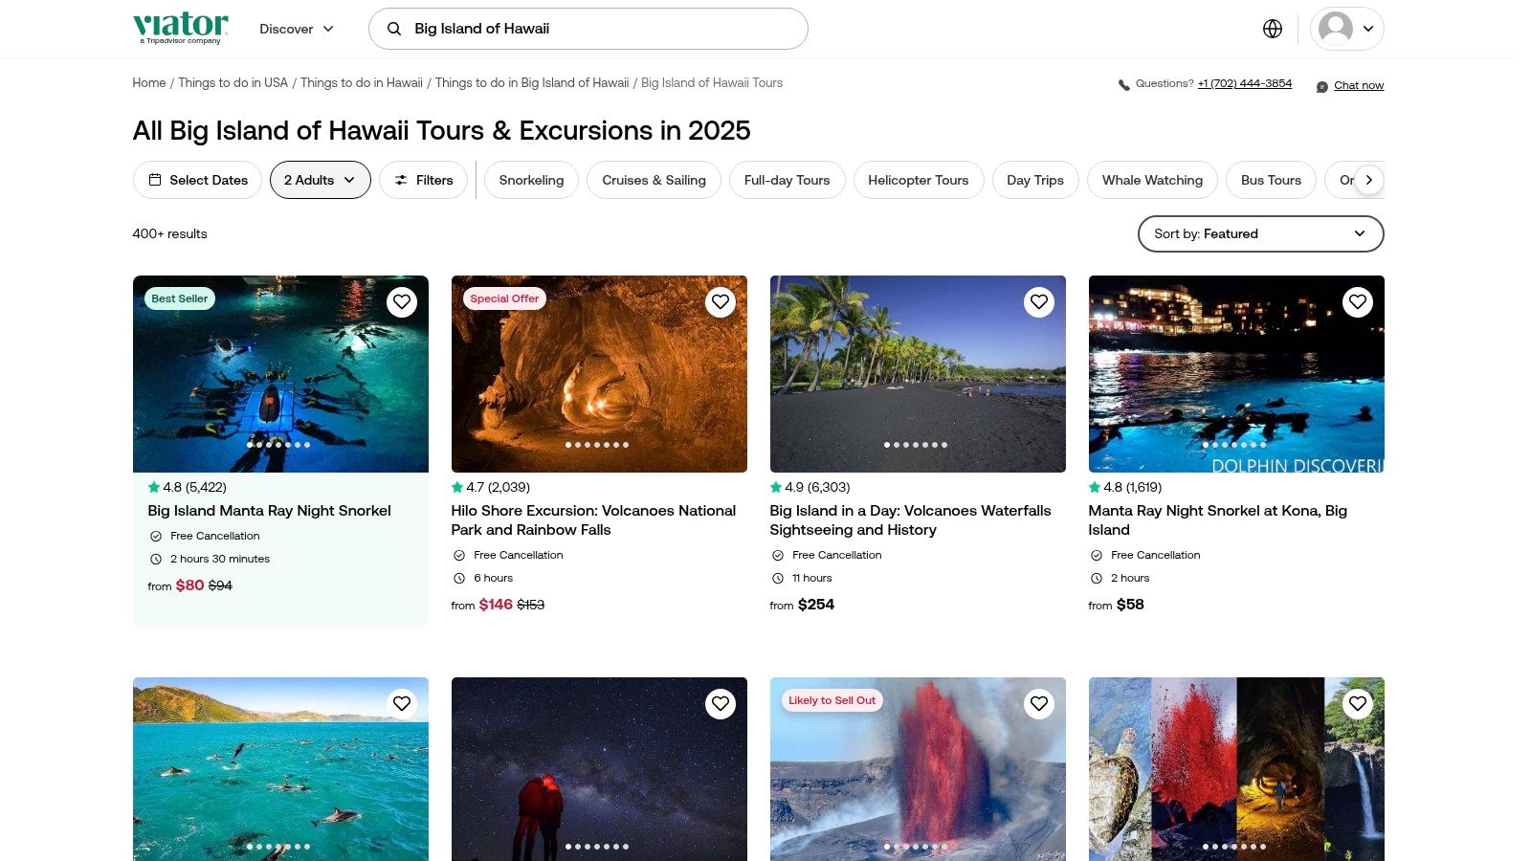Select the Helicopter Tours category chip
The width and height of the screenshot is (1531, 861).
click(919, 180)
